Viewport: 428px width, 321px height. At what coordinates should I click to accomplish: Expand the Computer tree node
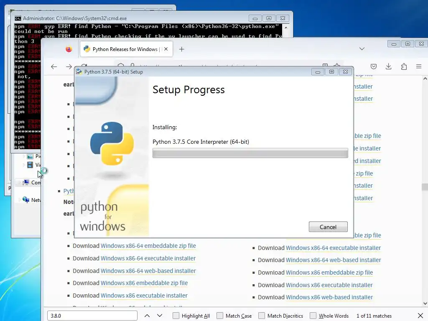click(x=19, y=182)
